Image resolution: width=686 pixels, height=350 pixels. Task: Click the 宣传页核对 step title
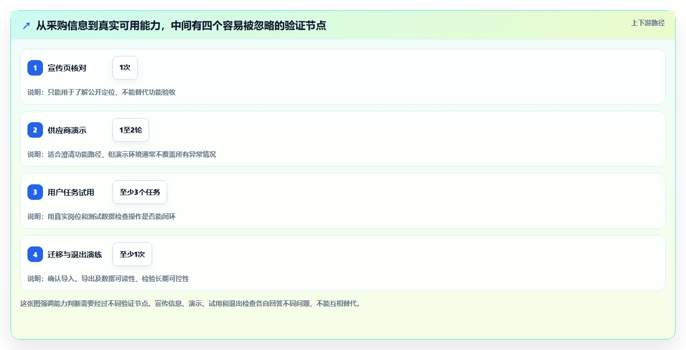pyautogui.click(x=67, y=68)
